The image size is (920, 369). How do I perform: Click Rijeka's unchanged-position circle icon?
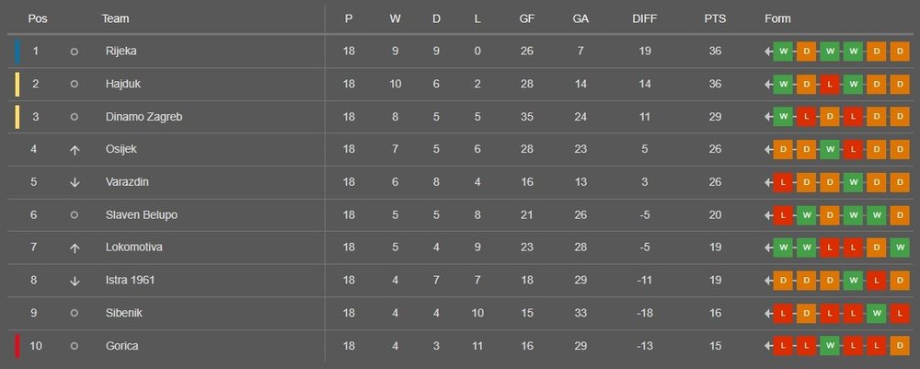pos(75,52)
